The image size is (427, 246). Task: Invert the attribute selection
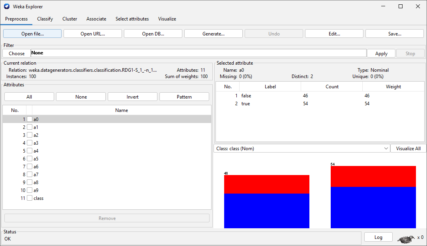pos(132,97)
